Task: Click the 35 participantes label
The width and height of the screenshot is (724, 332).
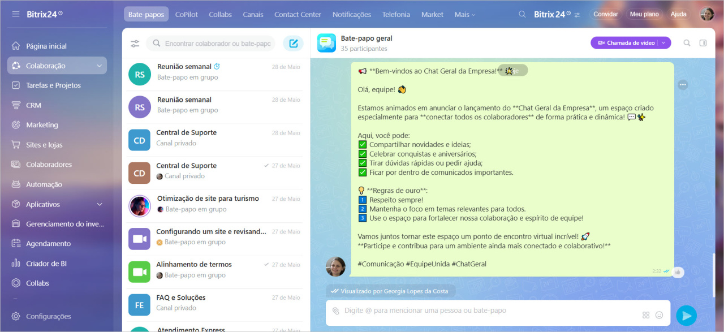Action: tap(364, 49)
